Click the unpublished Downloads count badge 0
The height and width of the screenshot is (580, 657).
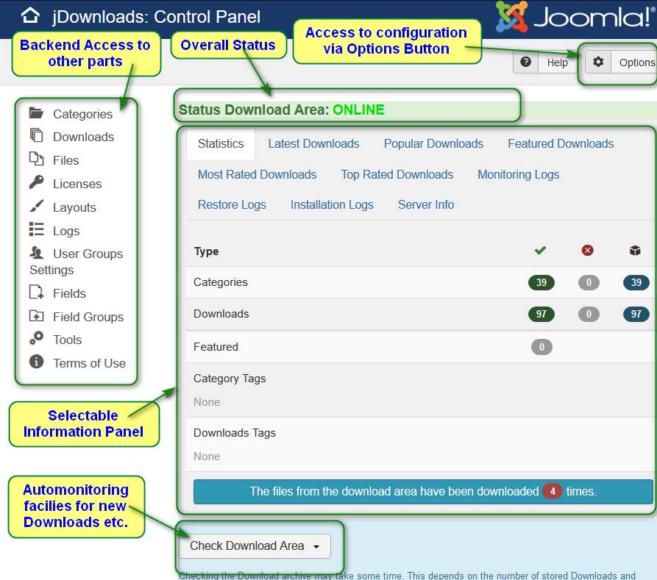tap(589, 314)
